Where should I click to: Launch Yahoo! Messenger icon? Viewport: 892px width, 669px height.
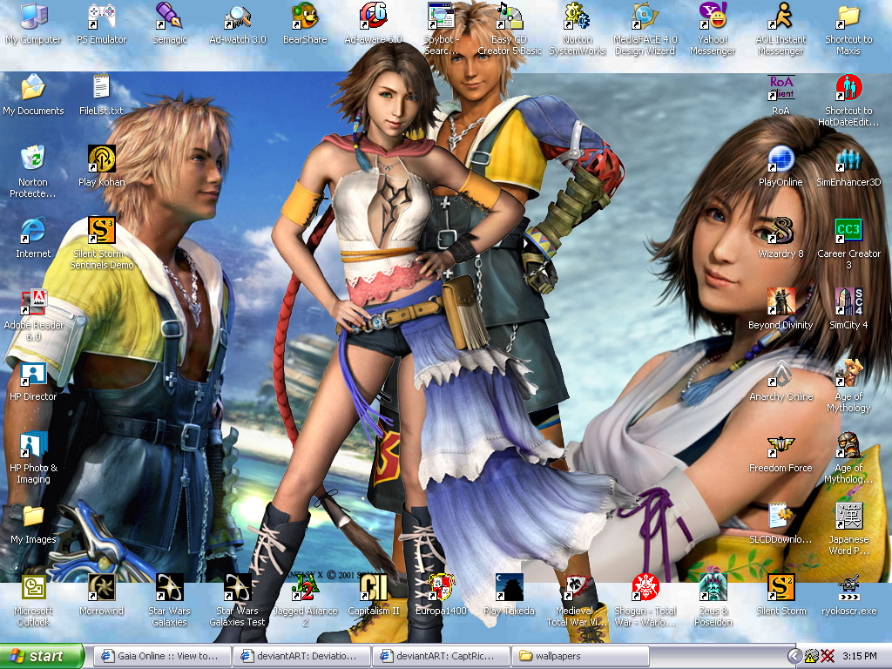click(x=713, y=29)
